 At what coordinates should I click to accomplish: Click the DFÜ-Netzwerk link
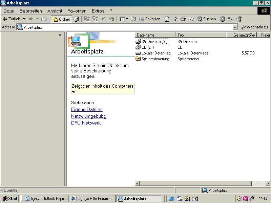(86, 123)
